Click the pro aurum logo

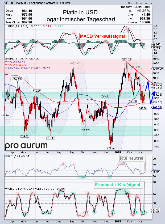pos(26,145)
